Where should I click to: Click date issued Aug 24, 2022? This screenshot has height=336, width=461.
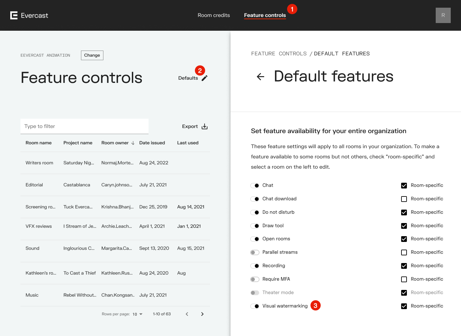154,163
